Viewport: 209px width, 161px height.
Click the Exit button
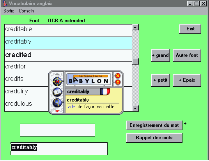pos(190,29)
